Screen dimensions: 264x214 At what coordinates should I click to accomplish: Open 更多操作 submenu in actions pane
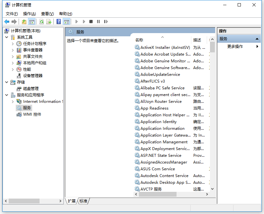click(235, 47)
